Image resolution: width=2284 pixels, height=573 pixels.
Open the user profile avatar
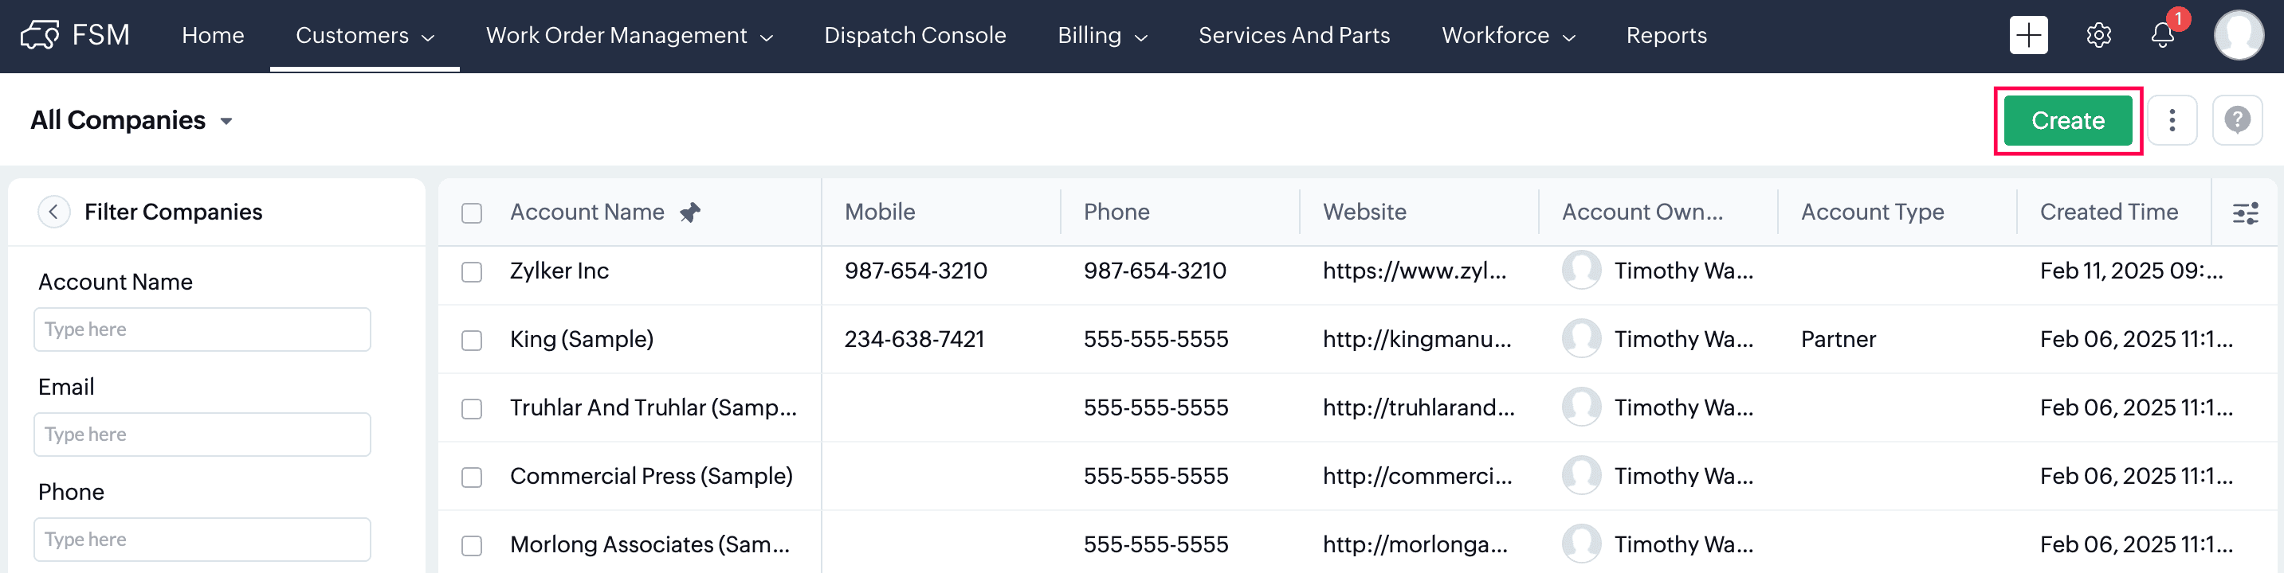point(2238,36)
